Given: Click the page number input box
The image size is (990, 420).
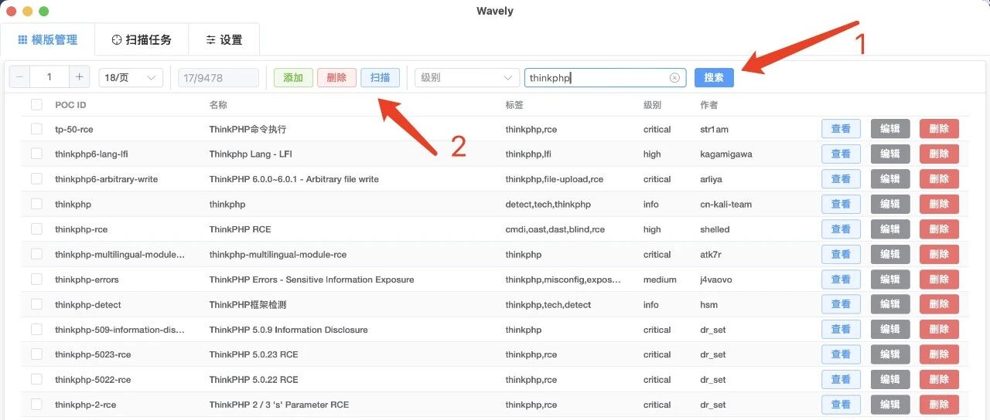Looking at the screenshot, I should (49, 77).
